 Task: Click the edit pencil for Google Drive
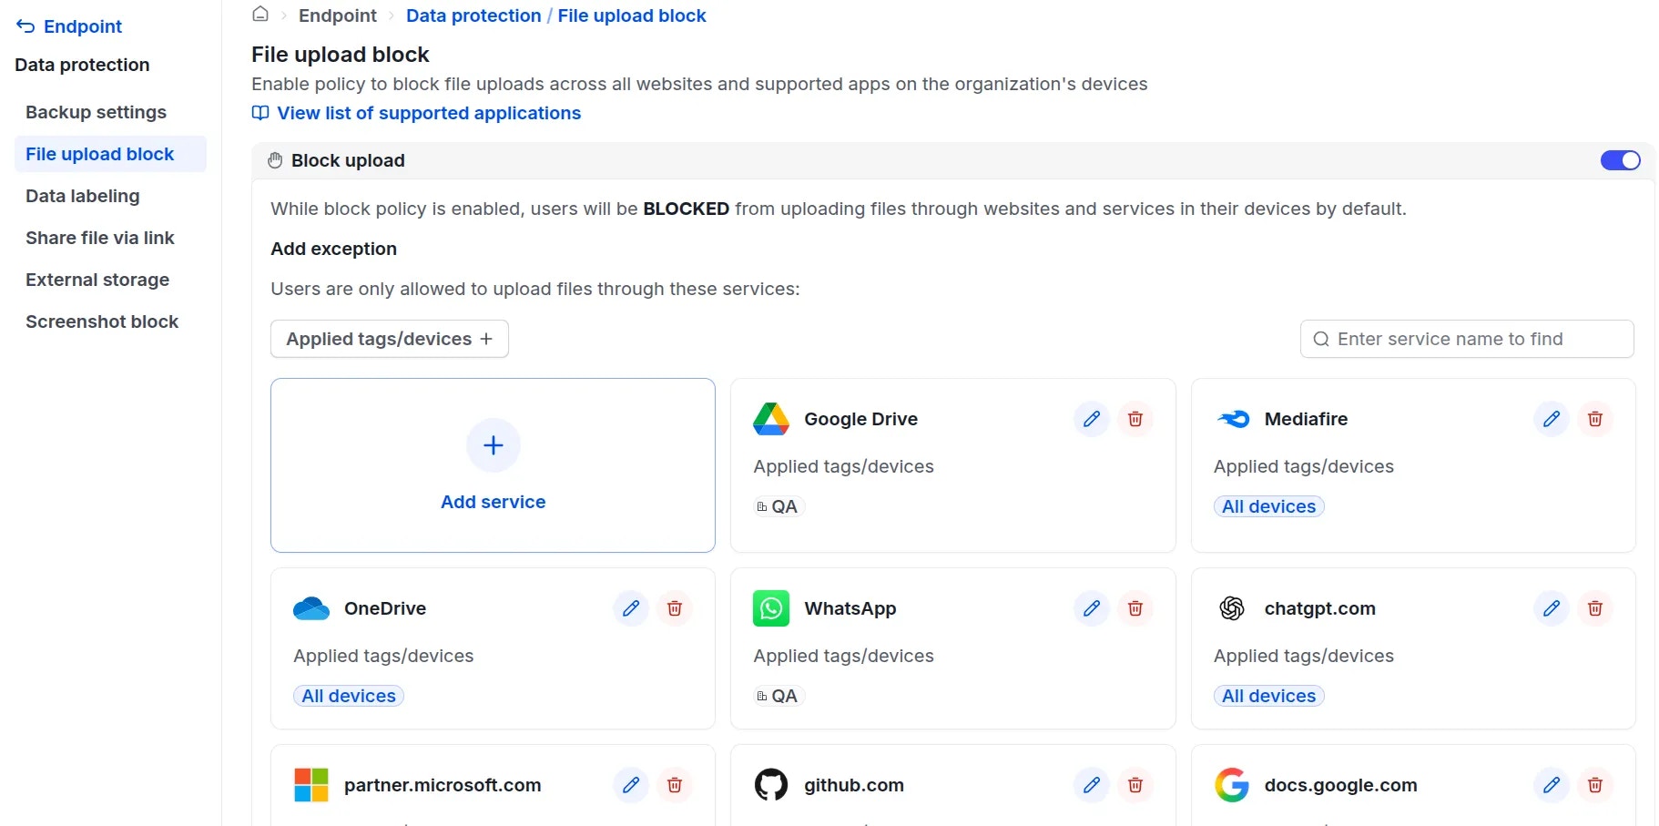(x=1091, y=419)
